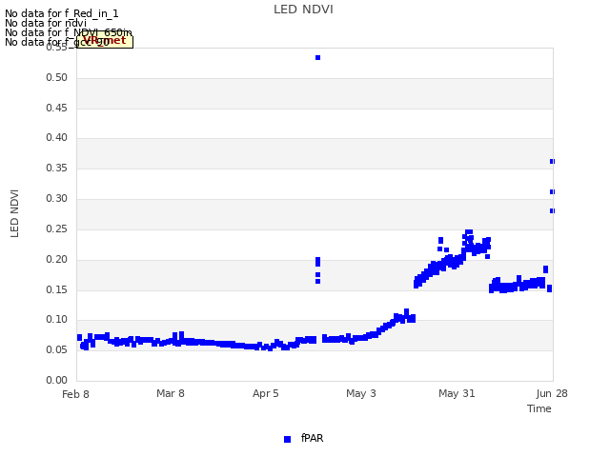
Task: Click the 0.30 y-axis tick label
Action: click(x=57, y=199)
